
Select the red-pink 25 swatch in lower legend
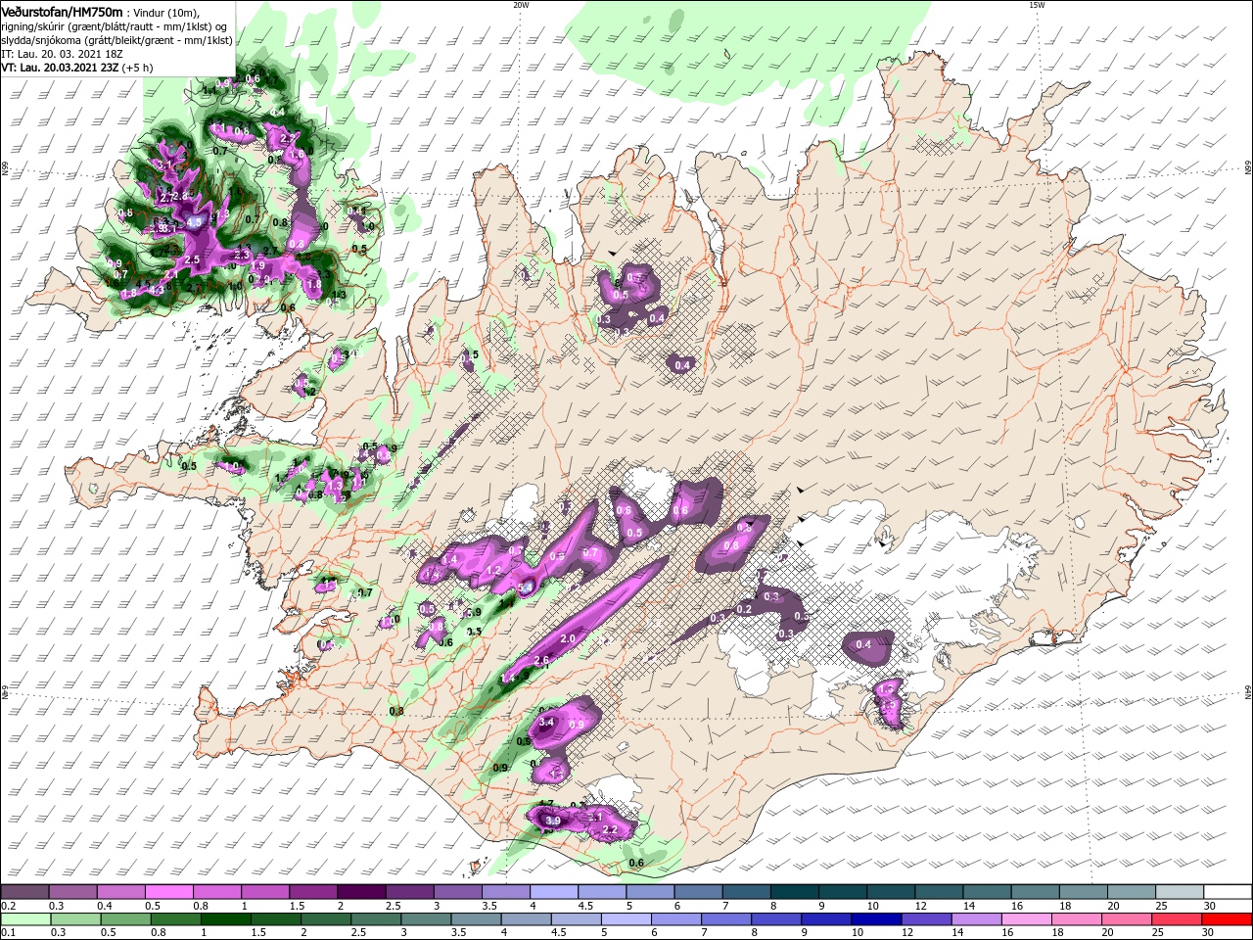pos(1177,918)
